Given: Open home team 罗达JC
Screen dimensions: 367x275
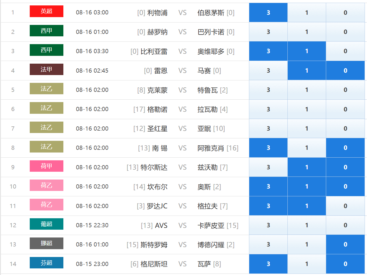Looking at the screenshot, I should coord(157,206).
